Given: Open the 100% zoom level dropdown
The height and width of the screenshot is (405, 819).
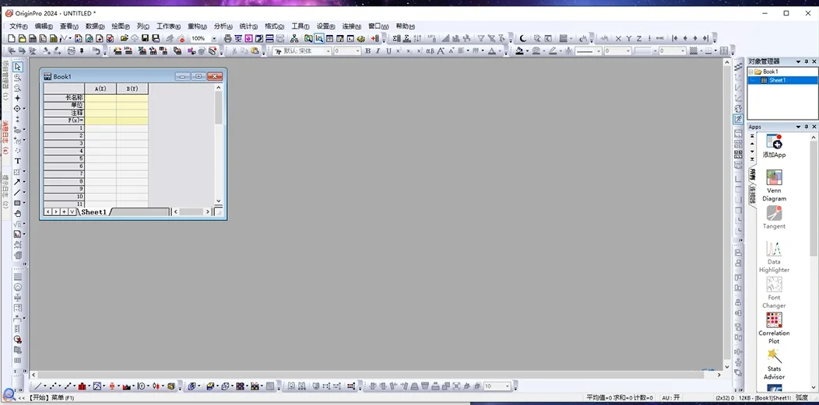Looking at the screenshot, I should 214,39.
